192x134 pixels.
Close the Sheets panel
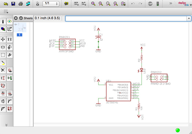coord(16,18)
